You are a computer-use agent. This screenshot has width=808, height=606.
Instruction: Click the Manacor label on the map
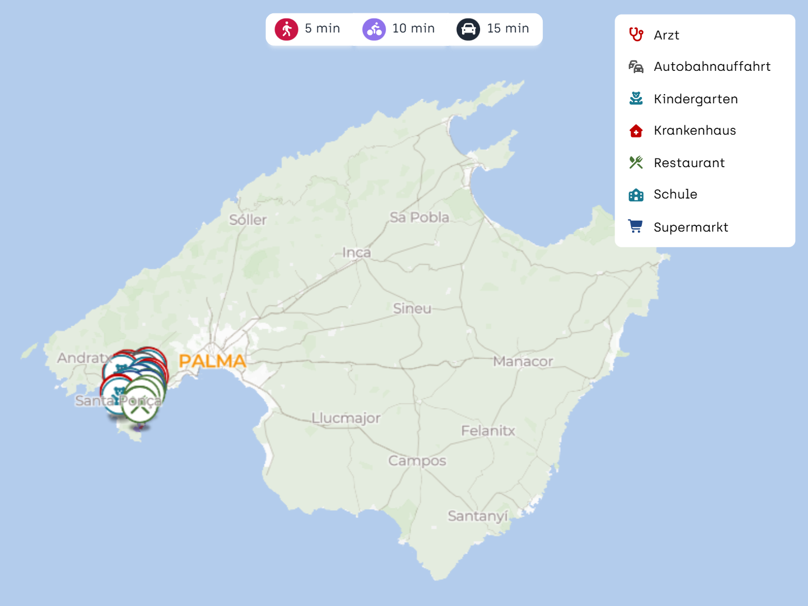tap(523, 362)
